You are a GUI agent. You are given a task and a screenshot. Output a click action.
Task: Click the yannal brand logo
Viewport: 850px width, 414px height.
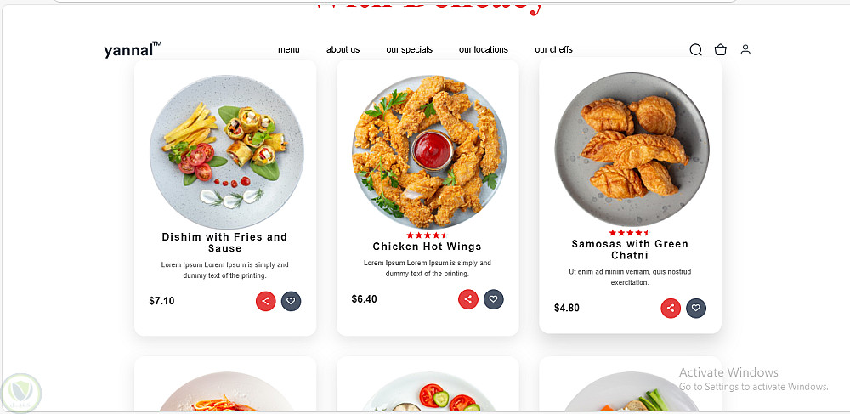tap(133, 50)
